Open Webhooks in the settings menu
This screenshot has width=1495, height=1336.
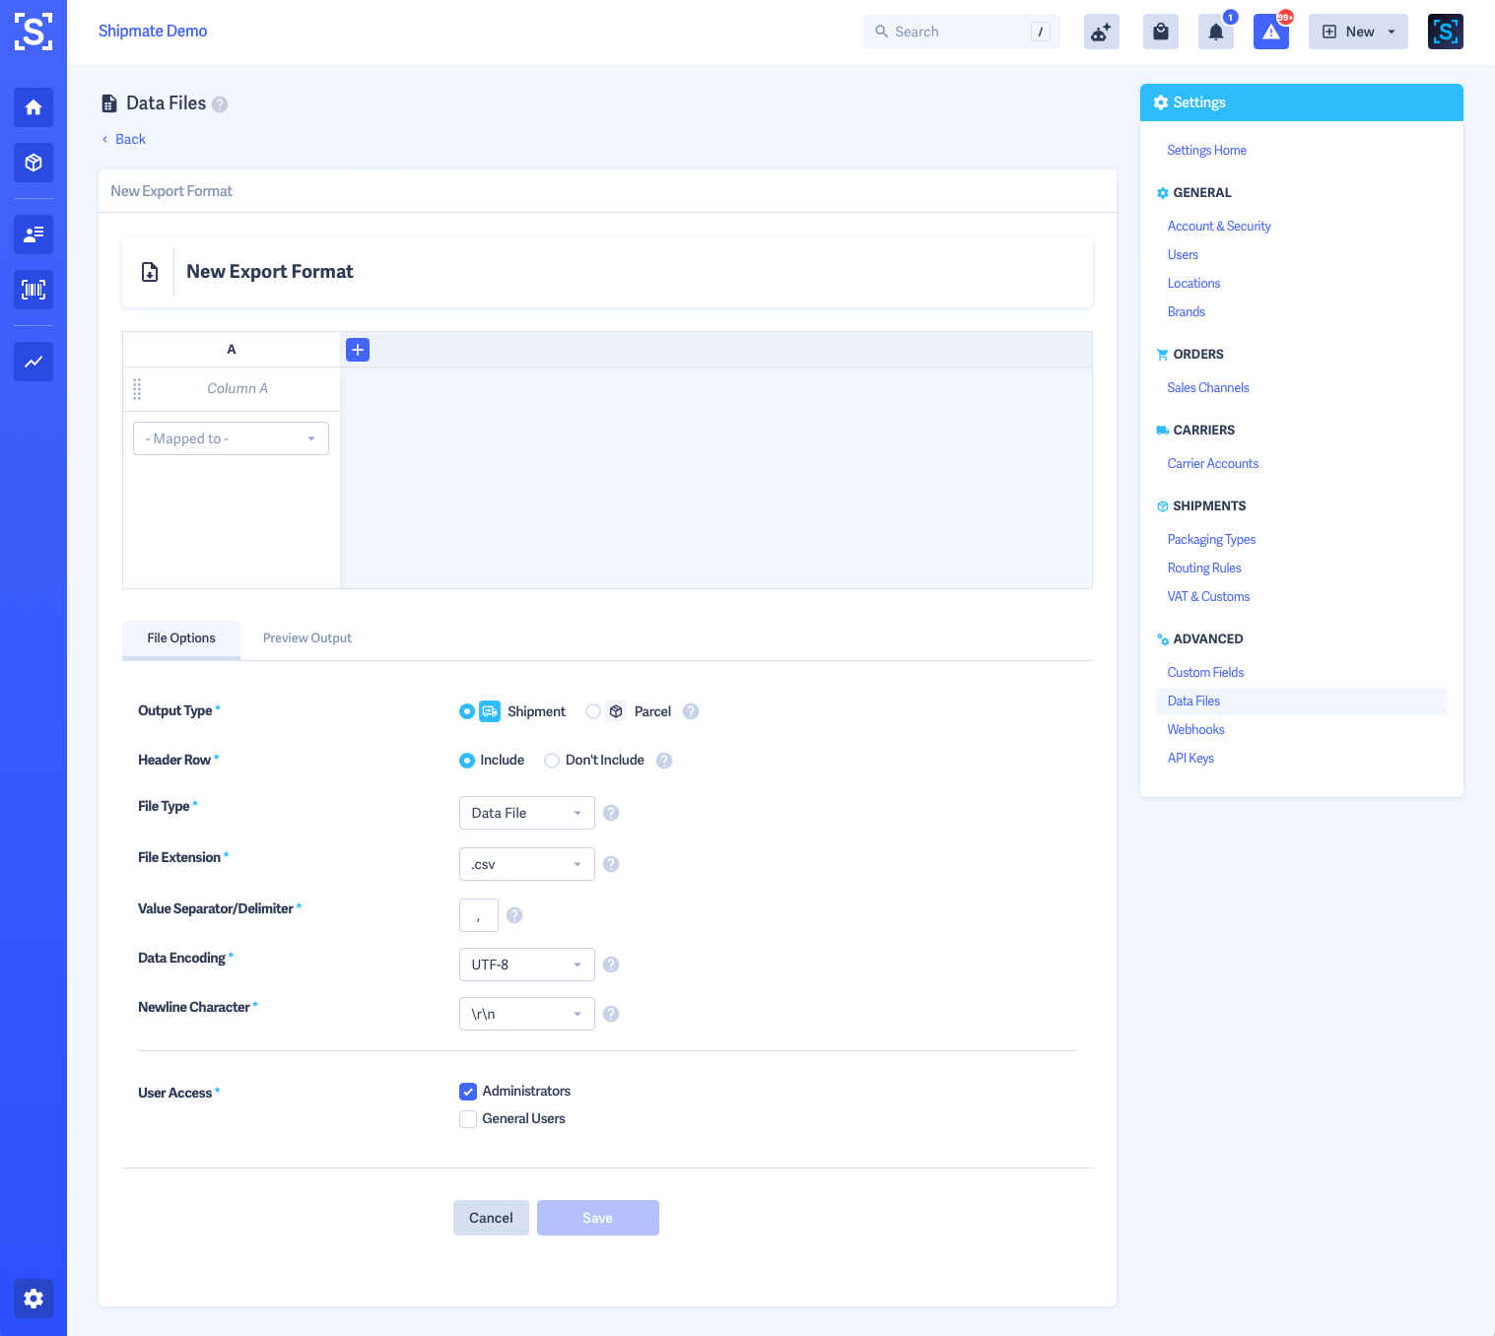coord(1195,729)
